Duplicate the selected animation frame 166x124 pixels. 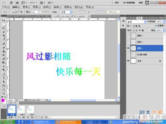point(42,117)
